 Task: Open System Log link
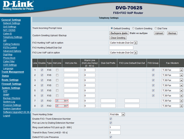(x=9, y=102)
